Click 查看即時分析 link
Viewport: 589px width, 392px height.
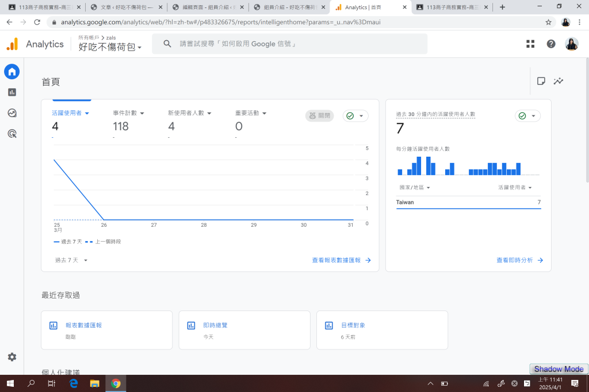519,260
